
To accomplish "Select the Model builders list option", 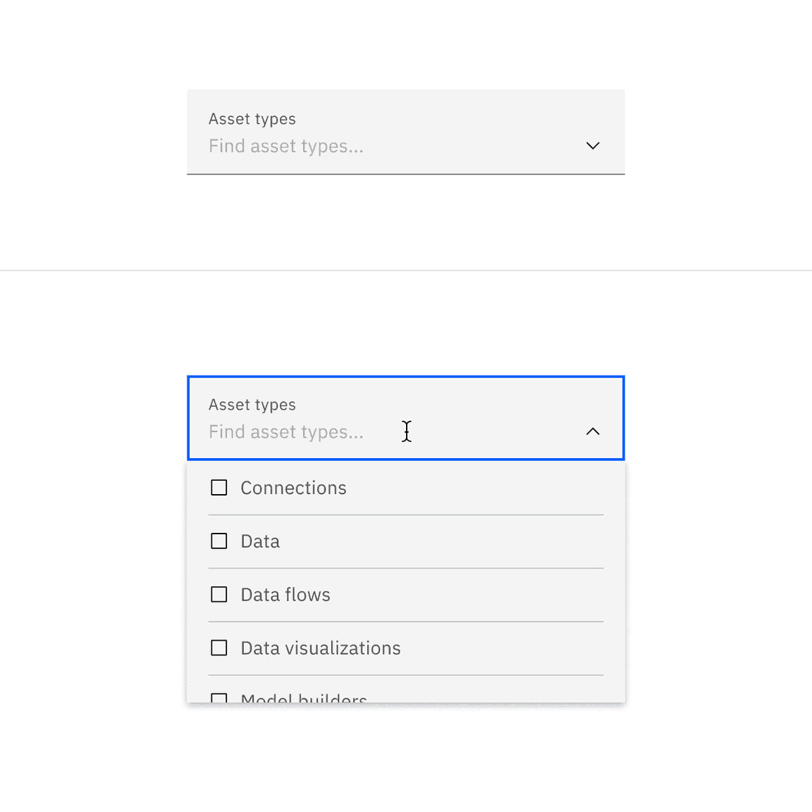I will tap(304, 698).
